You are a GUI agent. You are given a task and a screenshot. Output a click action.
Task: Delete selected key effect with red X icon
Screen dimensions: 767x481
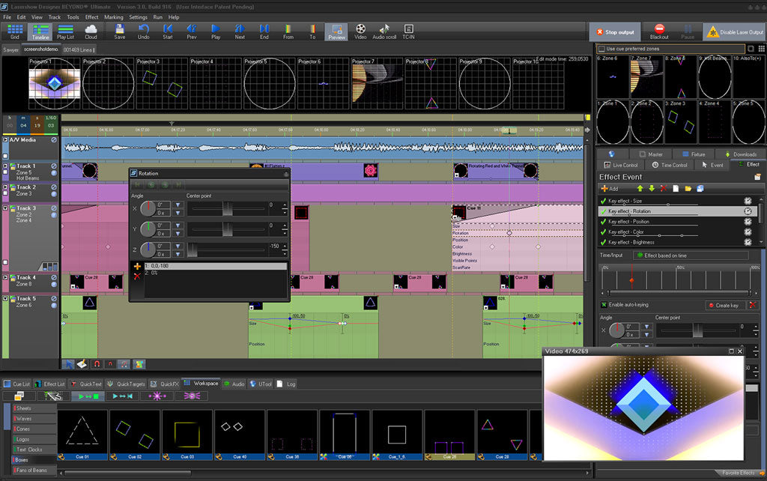(663, 189)
